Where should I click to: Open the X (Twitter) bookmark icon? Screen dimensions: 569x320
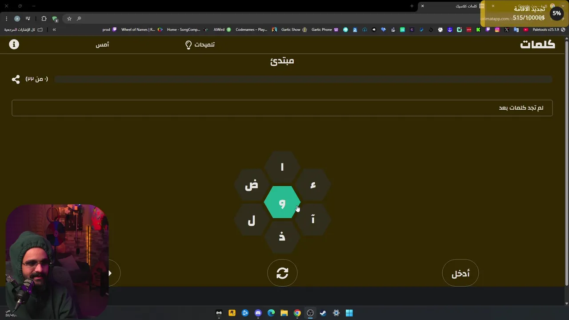click(x=507, y=30)
